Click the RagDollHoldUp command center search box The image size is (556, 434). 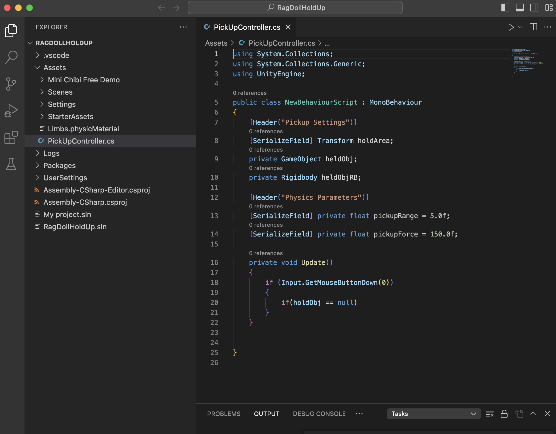coord(295,8)
